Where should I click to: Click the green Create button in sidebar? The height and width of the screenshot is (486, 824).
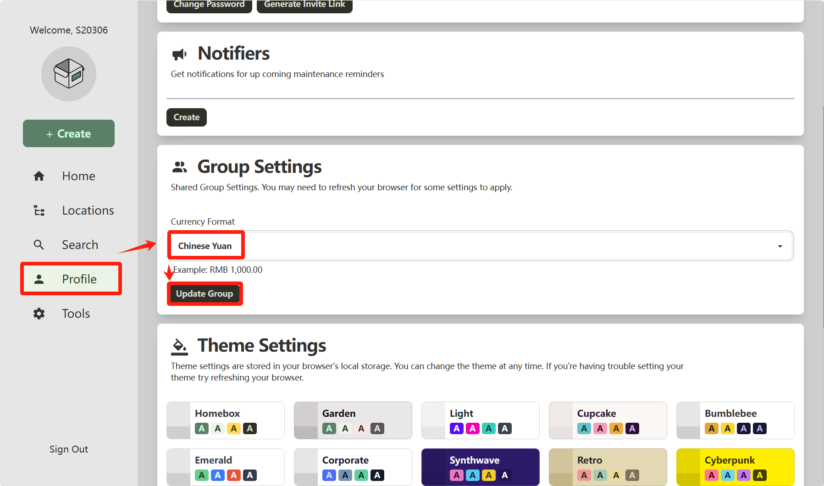[69, 133]
